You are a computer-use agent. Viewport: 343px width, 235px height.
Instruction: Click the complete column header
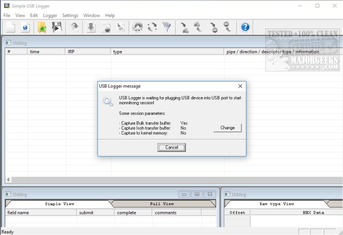pyautogui.click(x=133, y=212)
